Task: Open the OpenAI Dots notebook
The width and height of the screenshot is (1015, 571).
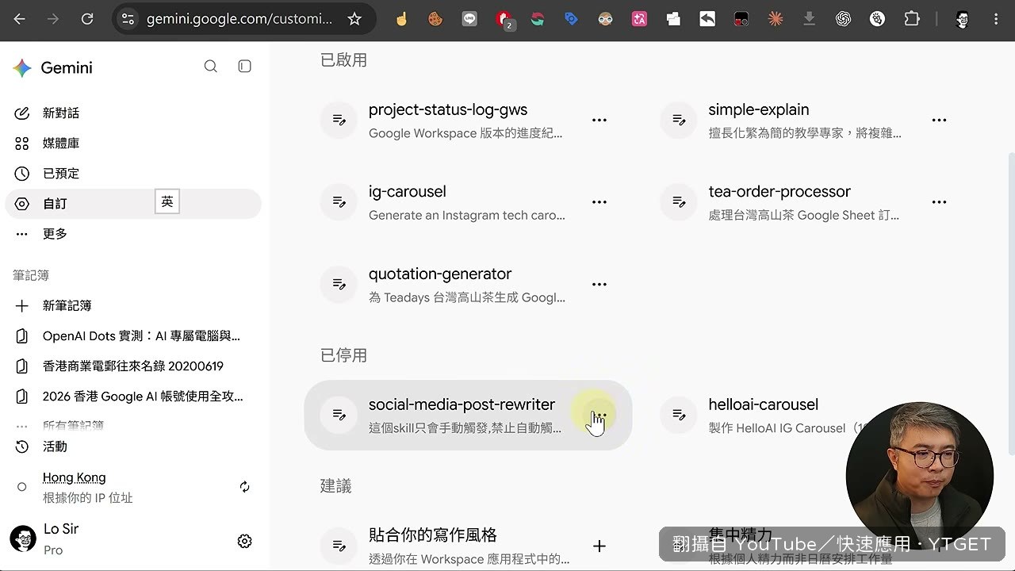Action: (x=133, y=336)
